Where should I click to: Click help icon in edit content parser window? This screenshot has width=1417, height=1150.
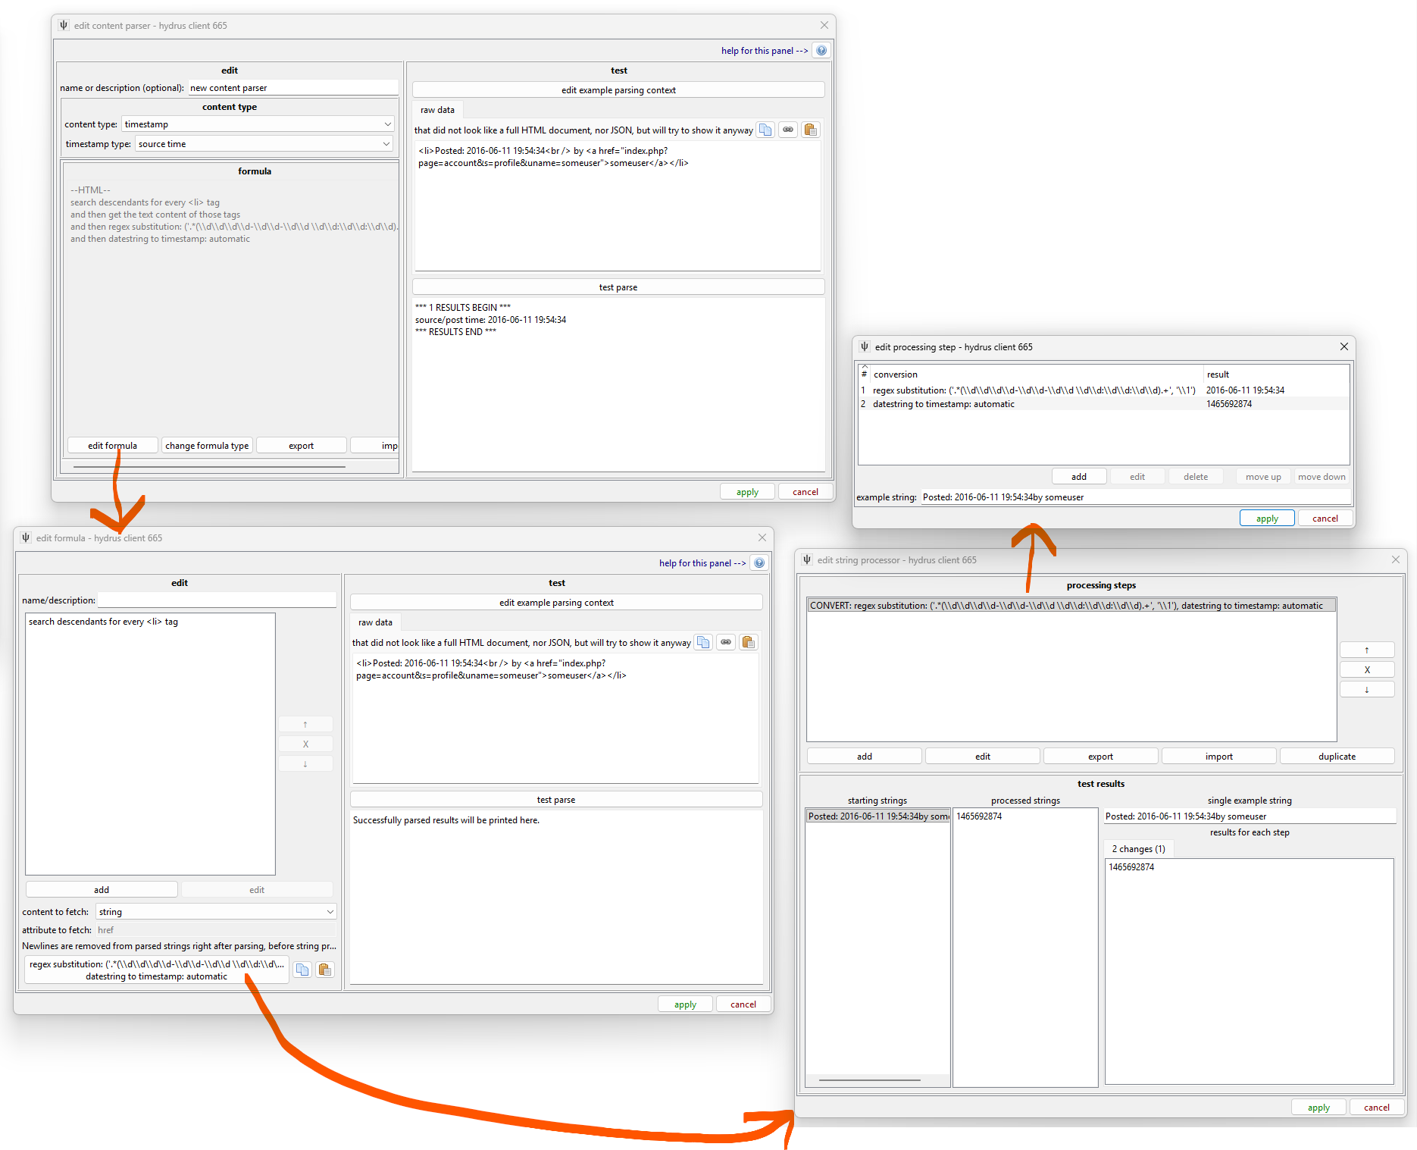(x=821, y=51)
